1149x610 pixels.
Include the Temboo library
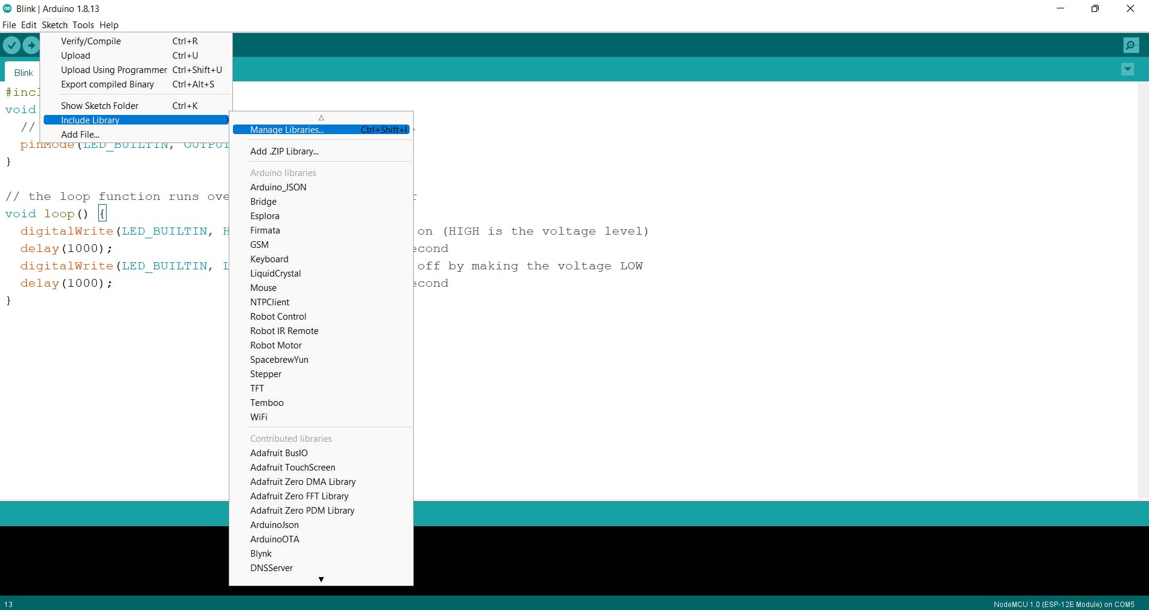pos(321,403)
